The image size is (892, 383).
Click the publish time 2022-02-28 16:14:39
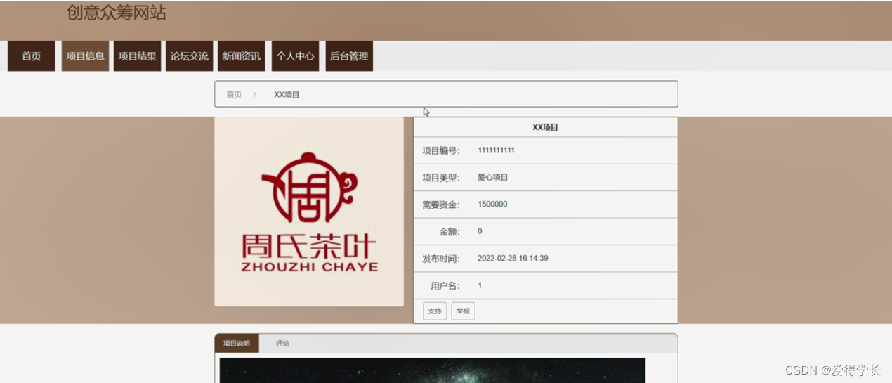(x=513, y=259)
